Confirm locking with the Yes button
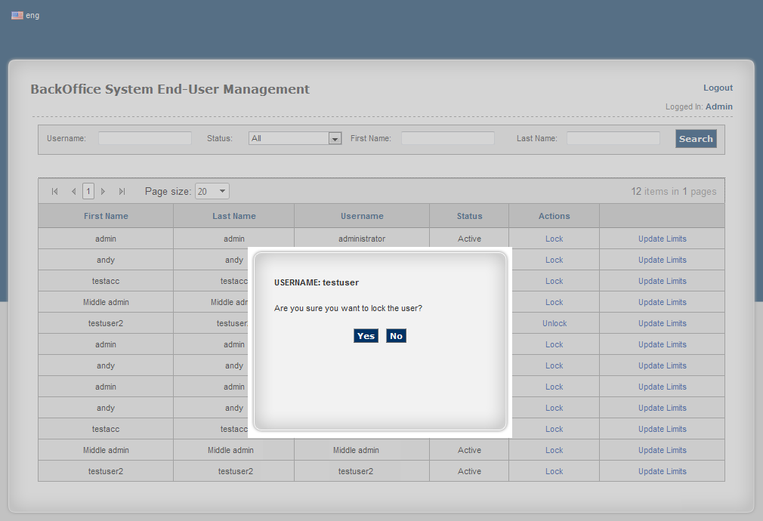This screenshot has width=763, height=521. click(366, 336)
